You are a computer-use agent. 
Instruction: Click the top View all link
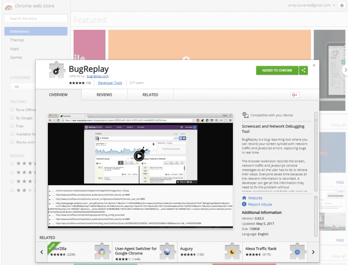(338, 125)
